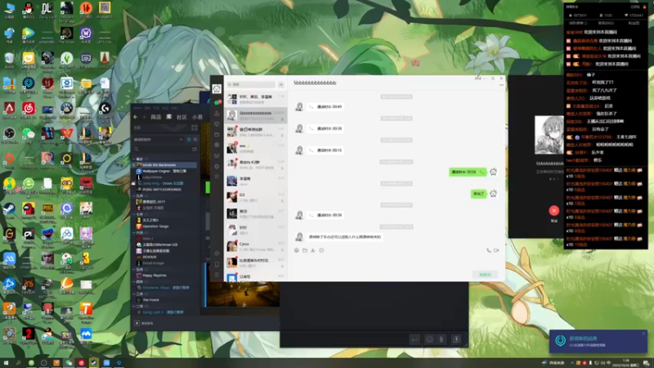654x368 pixels.
Task: Open the Steam 社区 tab
Action: (181, 117)
